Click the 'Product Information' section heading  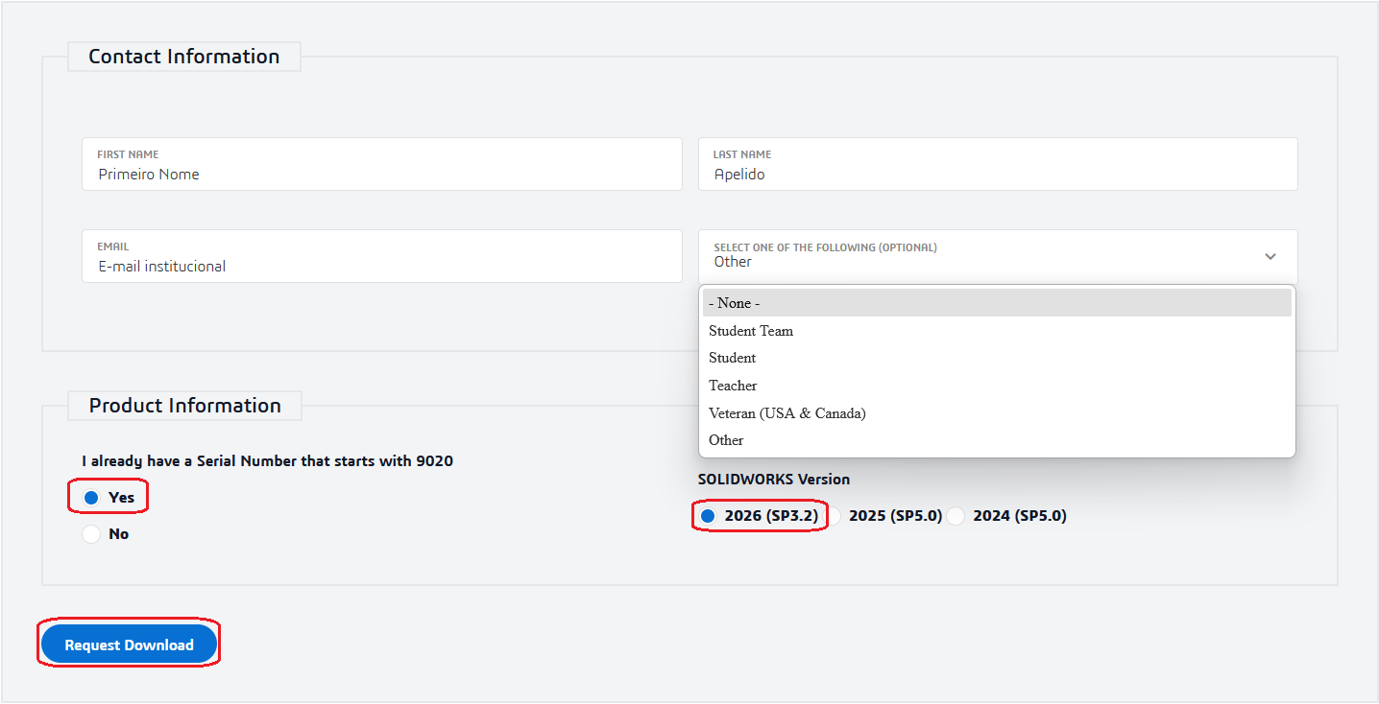(185, 406)
